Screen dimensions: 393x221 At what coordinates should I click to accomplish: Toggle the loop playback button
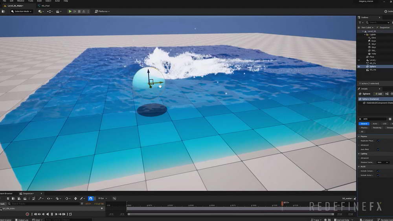[71, 214]
